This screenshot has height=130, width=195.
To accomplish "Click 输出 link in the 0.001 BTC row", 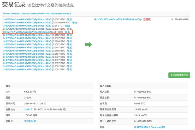I will (68, 32).
